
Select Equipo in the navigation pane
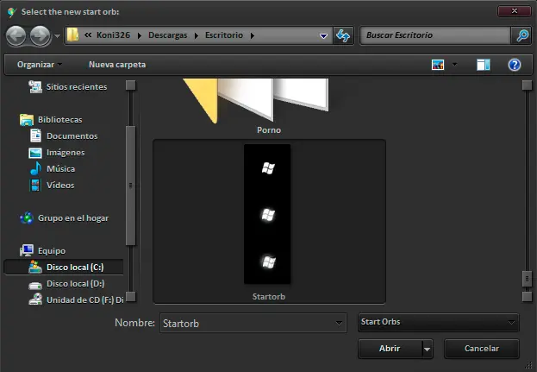(x=42, y=251)
